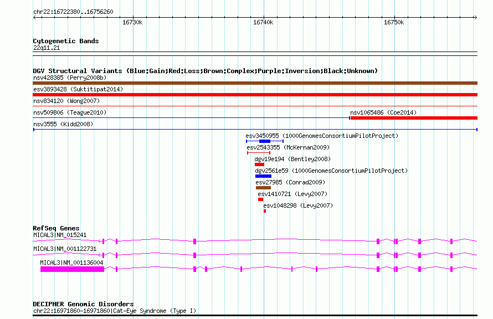
Task: Click the red dgv19e194 loss block
Action: [x=259, y=164]
